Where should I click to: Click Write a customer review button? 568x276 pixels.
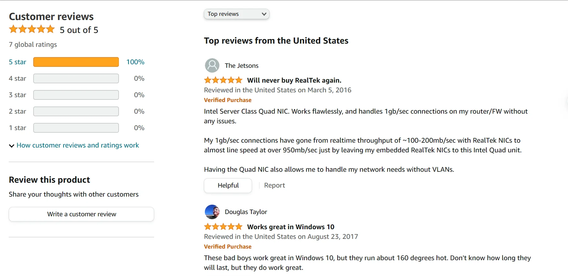click(x=81, y=214)
